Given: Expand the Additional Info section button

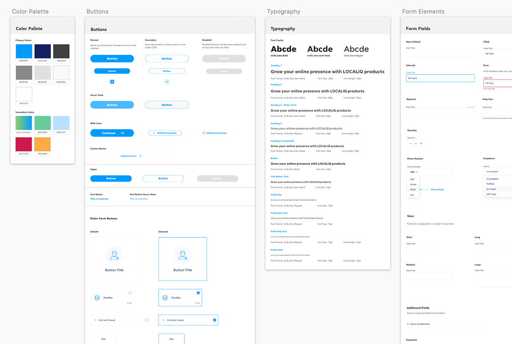Looking at the screenshot, I should coord(131,156).
